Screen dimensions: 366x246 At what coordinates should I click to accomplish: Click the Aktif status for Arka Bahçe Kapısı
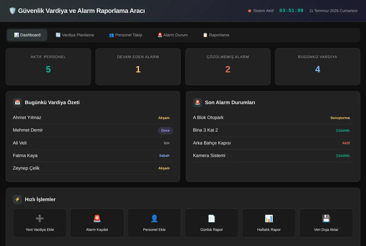pyautogui.click(x=346, y=143)
